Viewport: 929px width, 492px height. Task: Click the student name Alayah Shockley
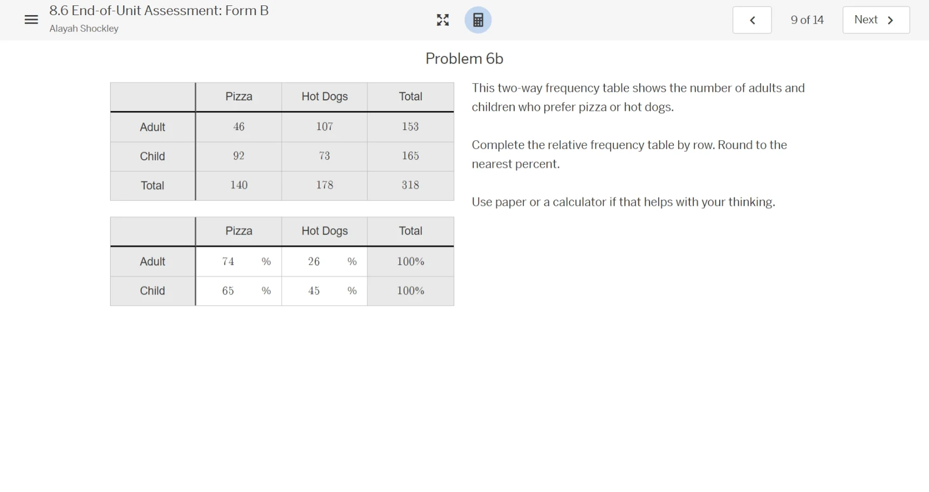tap(84, 29)
